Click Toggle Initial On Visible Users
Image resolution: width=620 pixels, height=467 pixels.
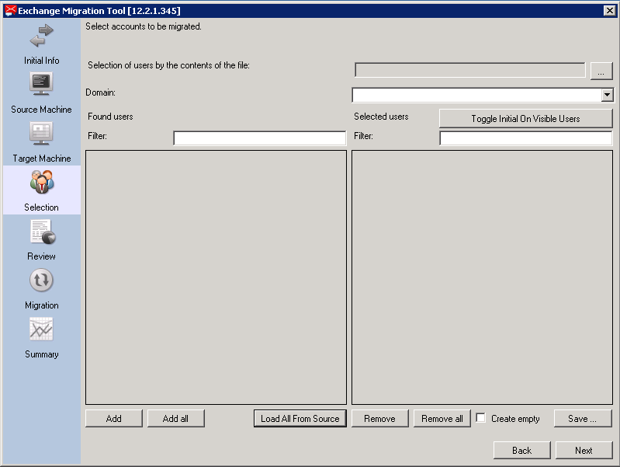[x=525, y=118]
